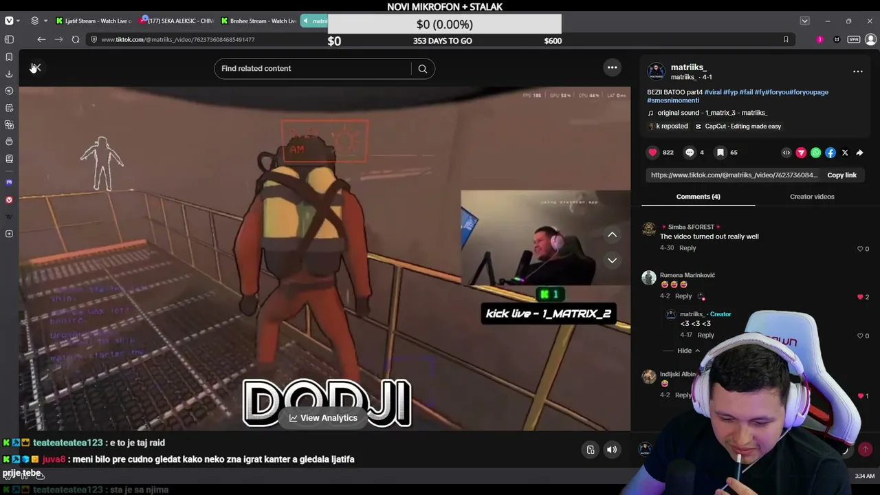Image resolution: width=880 pixels, height=495 pixels.
Task: Send the video to friends via red share icon
Action: coord(801,153)
